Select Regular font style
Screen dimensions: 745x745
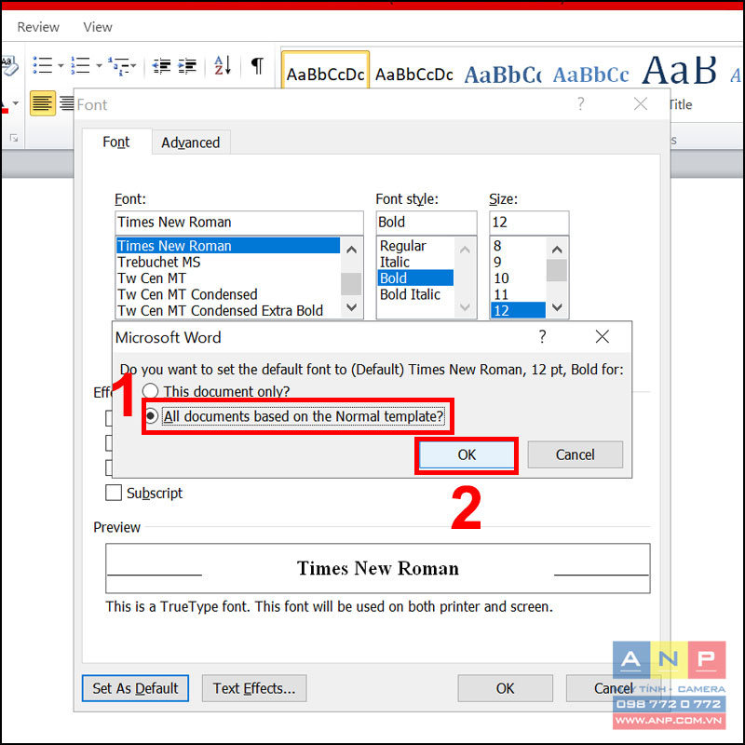[415, 246]
